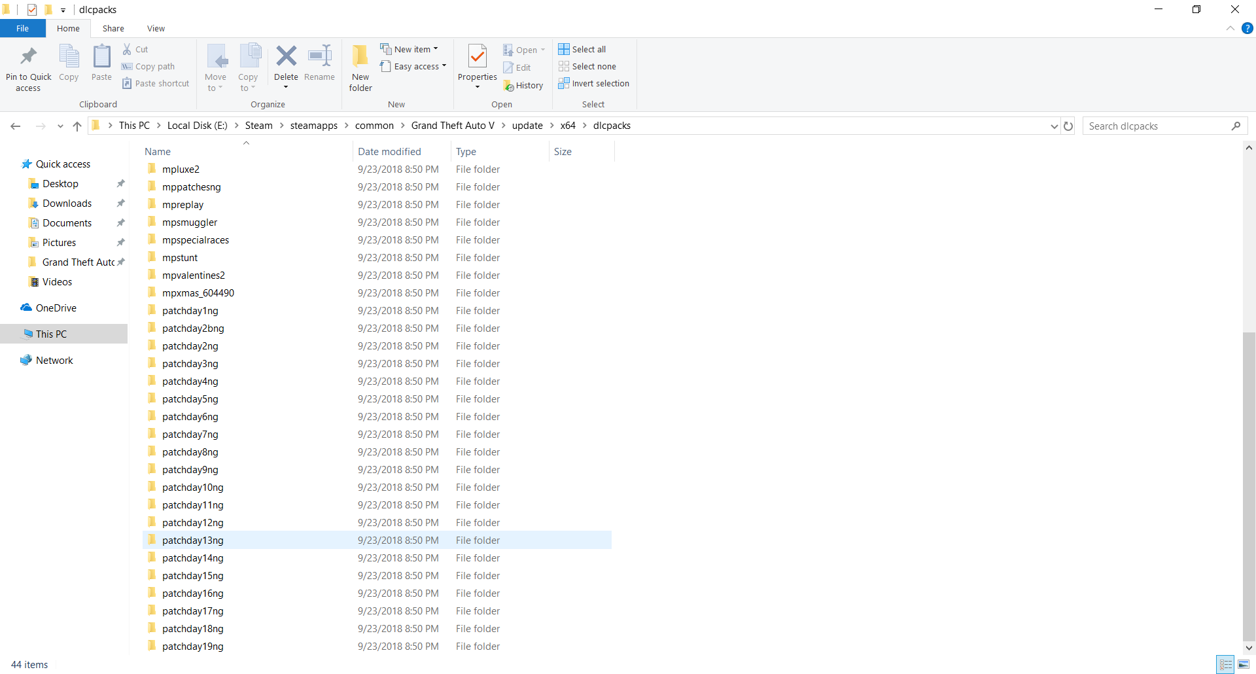Open the View ribbon tab
The height and width of the screenshot is (674, 1256).
156,29
